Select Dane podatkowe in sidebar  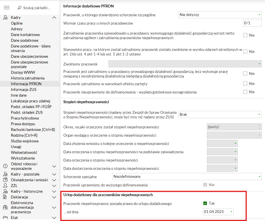click(x=25, y=40)
